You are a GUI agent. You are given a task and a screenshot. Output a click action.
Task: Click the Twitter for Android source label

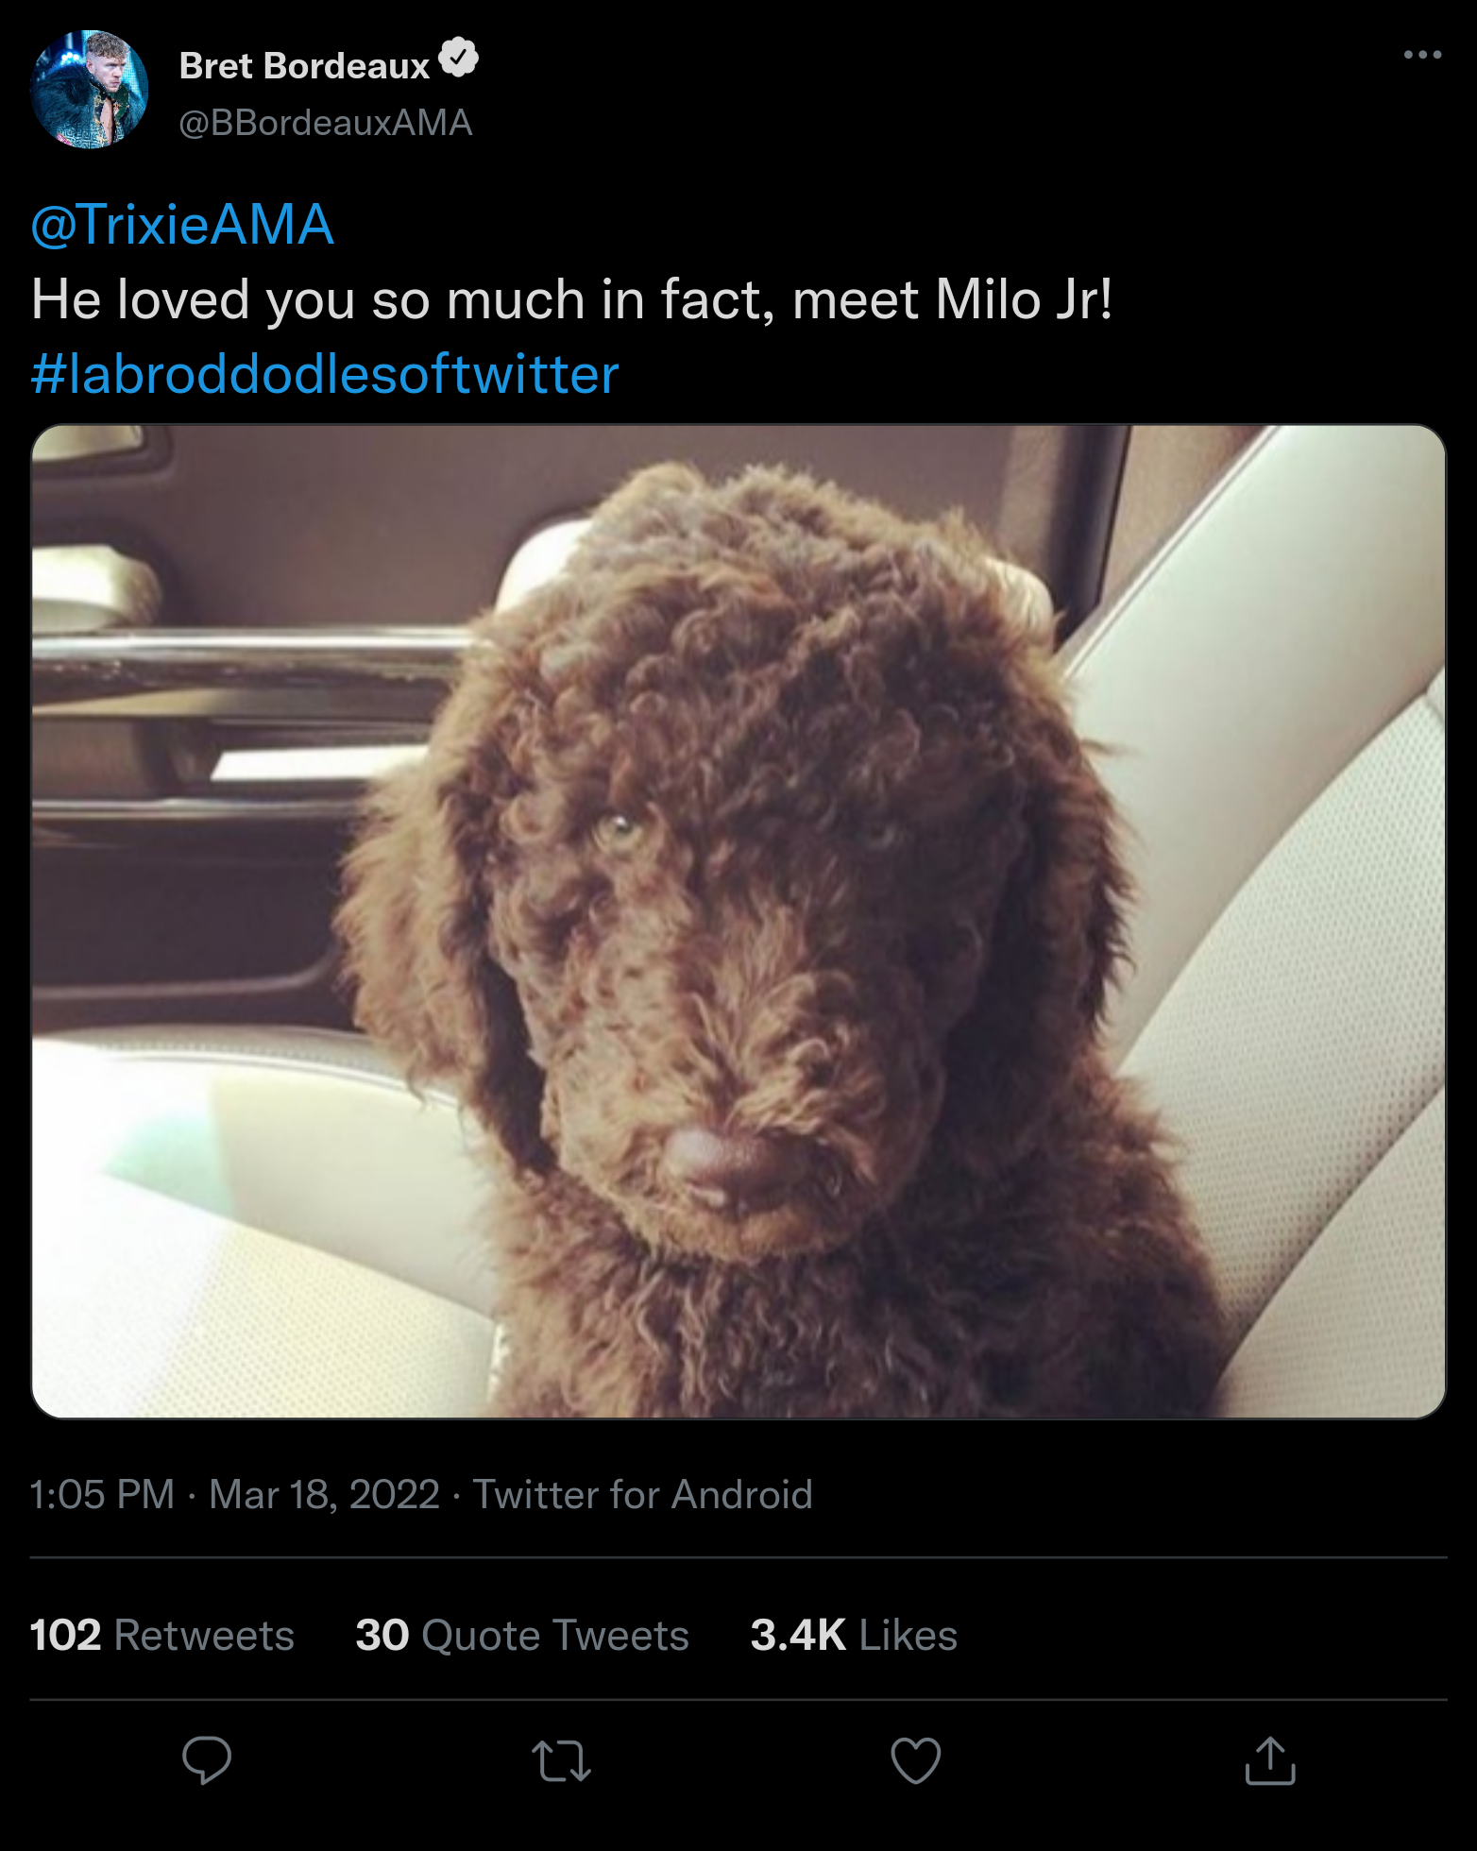pos(642,1494)
